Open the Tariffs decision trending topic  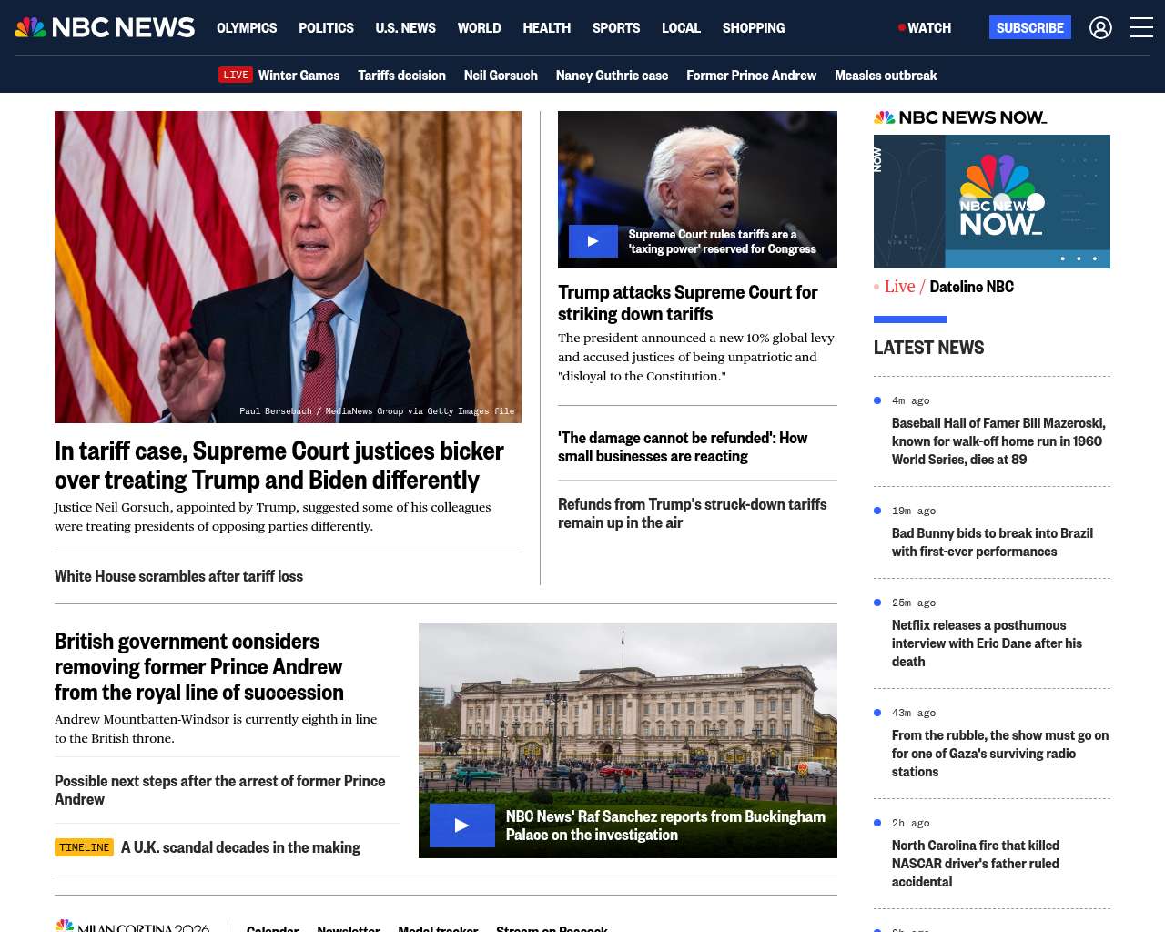click(401, 76)
